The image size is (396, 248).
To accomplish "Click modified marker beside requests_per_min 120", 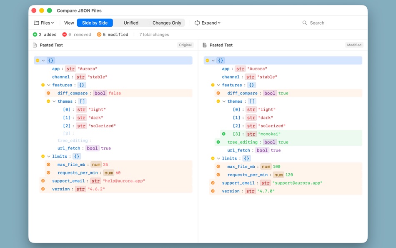I will click(x=218, y=175).
